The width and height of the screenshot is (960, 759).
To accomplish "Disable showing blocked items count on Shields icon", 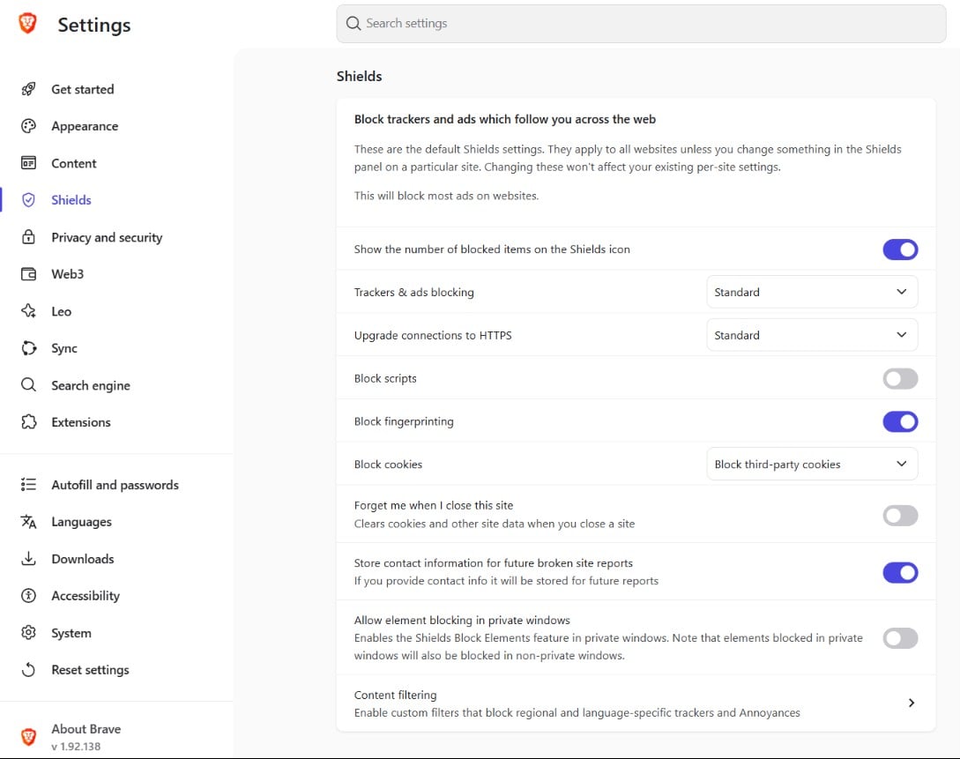I will tap(900, 249).
